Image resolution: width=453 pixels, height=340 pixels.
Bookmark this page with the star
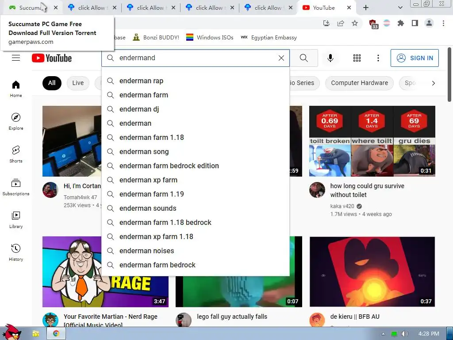[355, 23]
